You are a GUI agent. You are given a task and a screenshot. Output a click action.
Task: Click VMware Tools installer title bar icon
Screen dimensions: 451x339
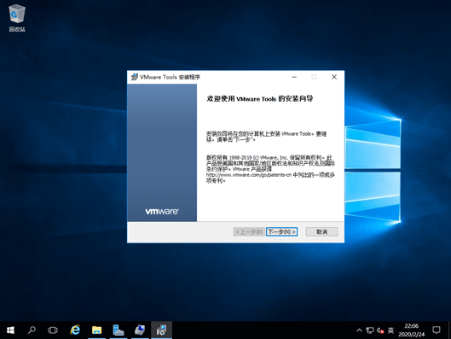pyautogui.click(x=134, y=77)
